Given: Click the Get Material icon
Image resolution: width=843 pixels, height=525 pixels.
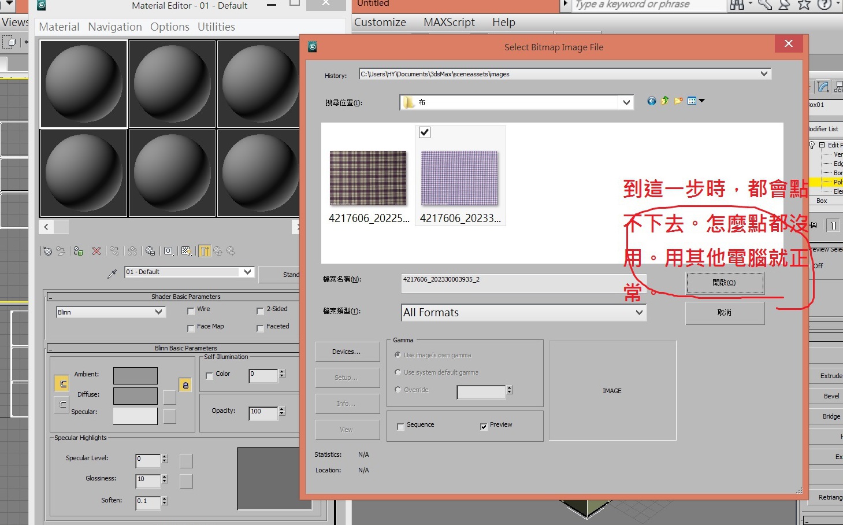Looking at the screenshot, I should pos(47,251).
